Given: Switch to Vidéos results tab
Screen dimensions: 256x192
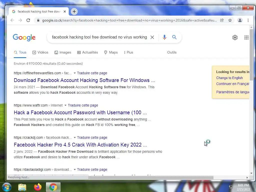Looking at the screenshot, I should coord(40,52).
